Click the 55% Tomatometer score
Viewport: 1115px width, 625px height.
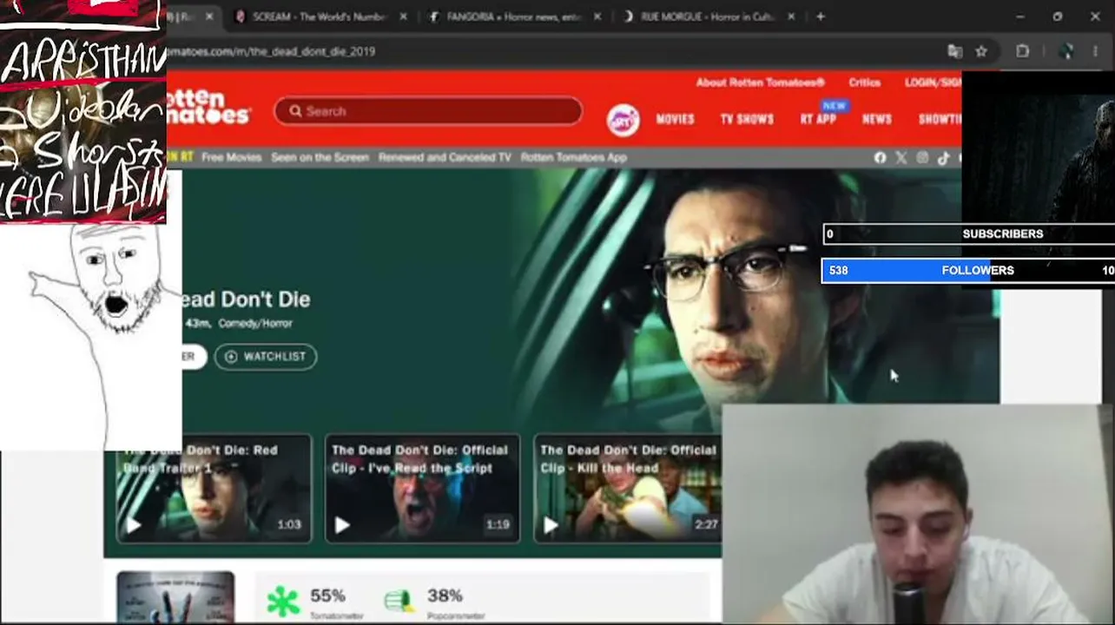point(327,595)
